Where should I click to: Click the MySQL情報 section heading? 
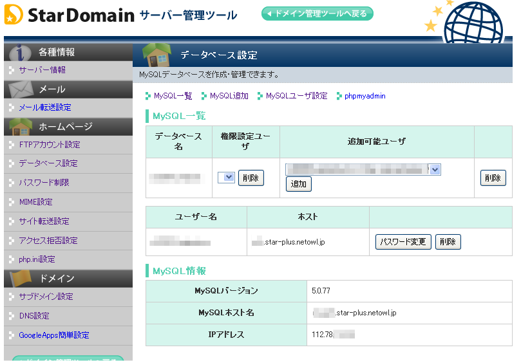pos(179,271)
